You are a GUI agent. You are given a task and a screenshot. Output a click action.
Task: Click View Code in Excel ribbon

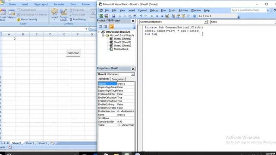click(77, 15)
